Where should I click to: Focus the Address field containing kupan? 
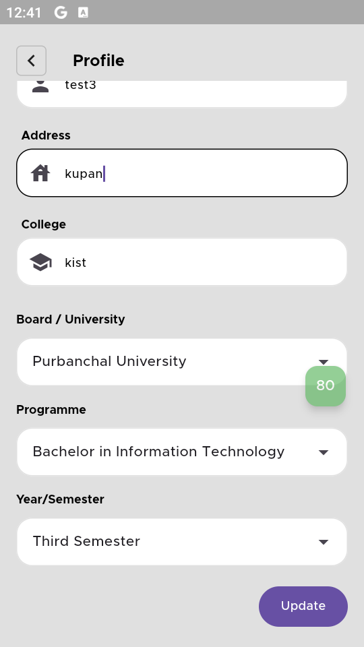tap(182, 173)
